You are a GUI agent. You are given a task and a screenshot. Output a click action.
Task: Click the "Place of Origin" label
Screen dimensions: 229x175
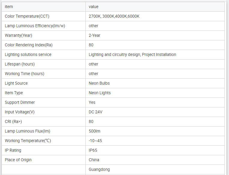18,160
